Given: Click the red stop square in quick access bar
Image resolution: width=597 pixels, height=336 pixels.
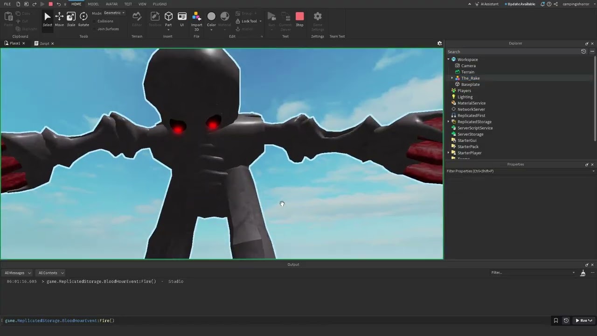Looking at the screenshot, I should click(x=50, y=4).
